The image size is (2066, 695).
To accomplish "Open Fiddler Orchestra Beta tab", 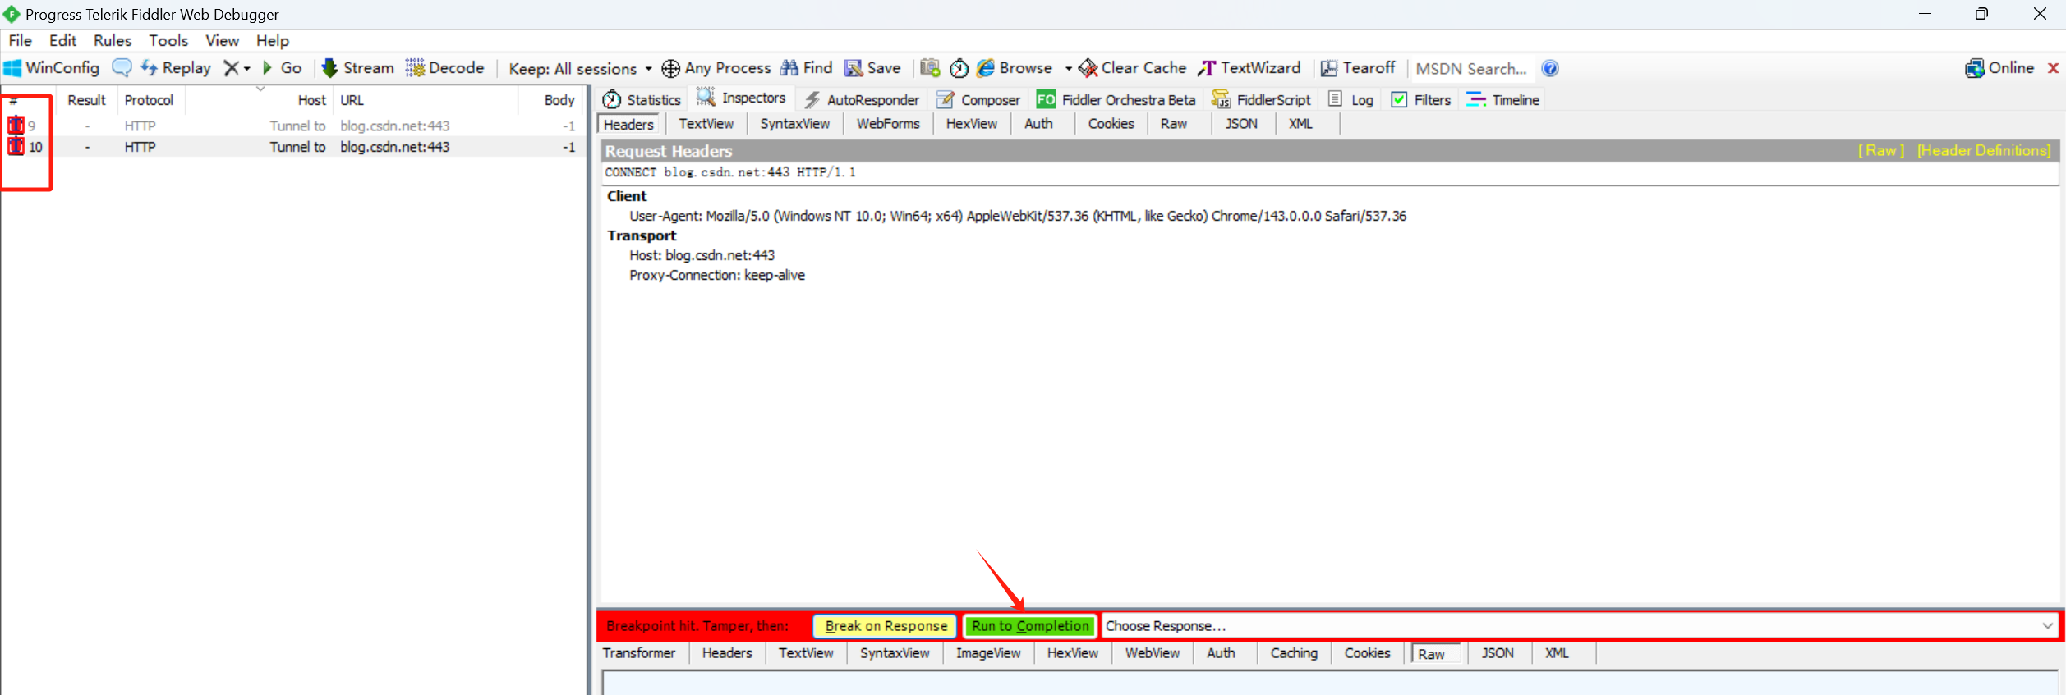I will click(1116, 100).
